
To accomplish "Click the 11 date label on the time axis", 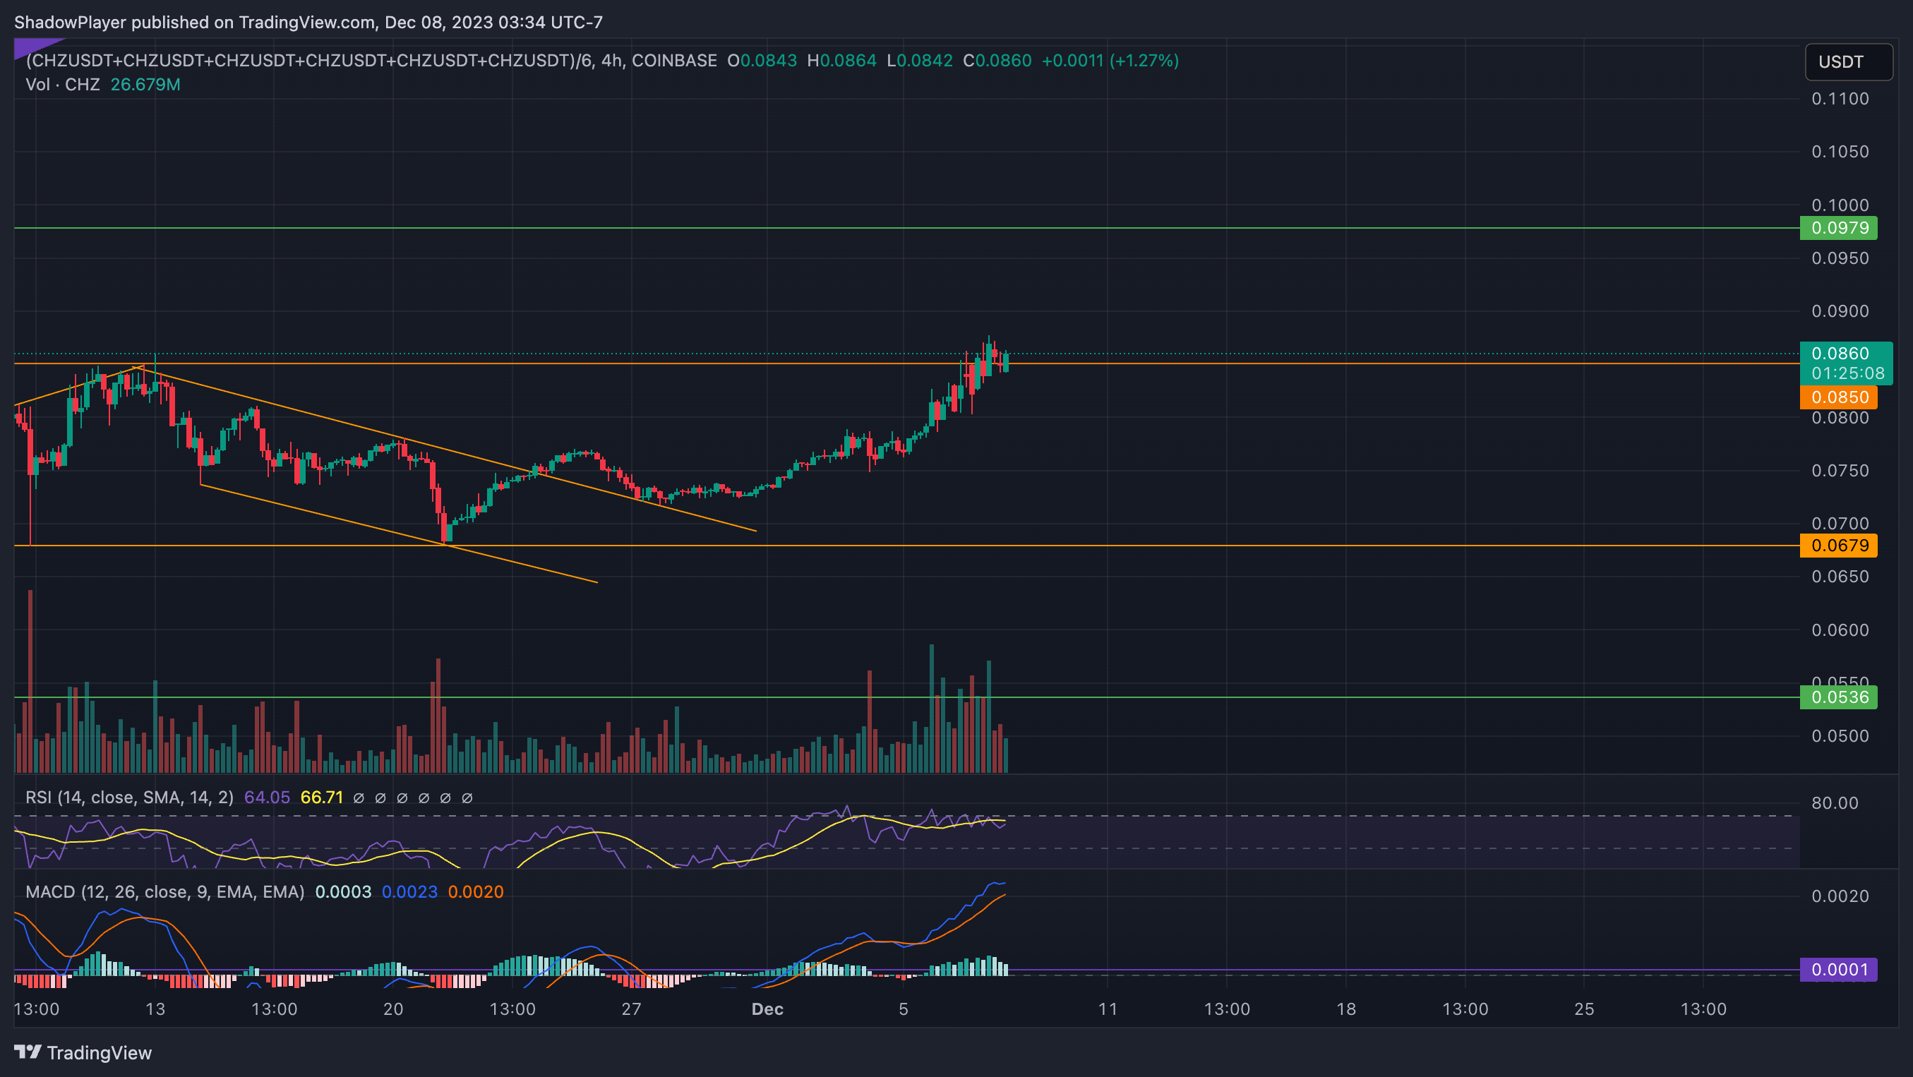I will point(1108,1009).
